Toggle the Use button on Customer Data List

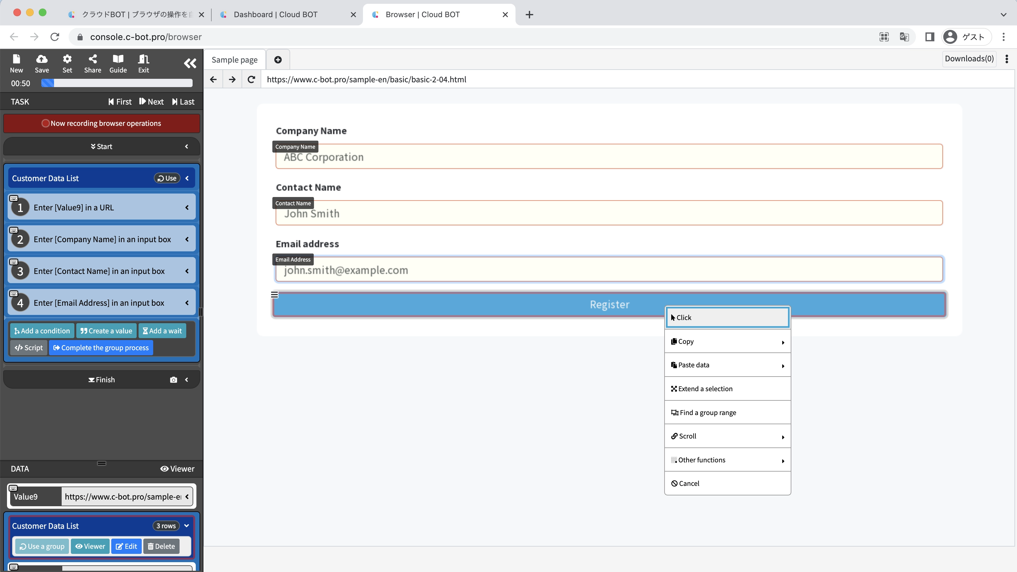click(167, 178)
